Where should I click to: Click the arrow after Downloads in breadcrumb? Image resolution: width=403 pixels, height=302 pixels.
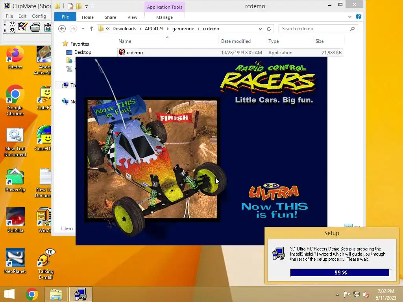[140, 29]
